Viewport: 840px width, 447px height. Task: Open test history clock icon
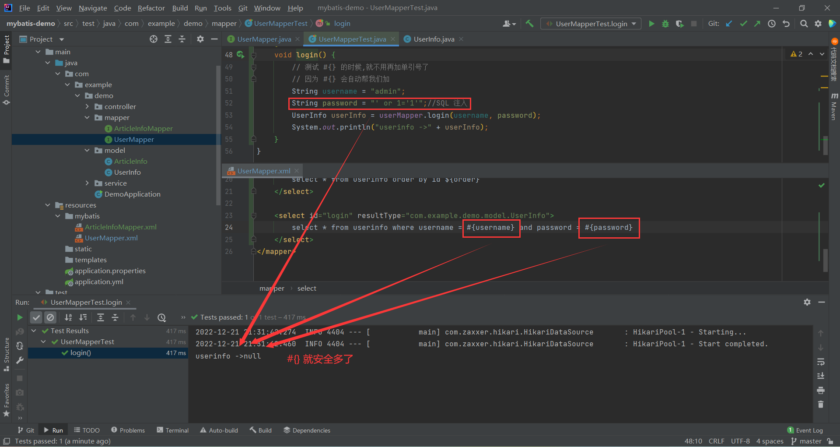pos(162,317)
